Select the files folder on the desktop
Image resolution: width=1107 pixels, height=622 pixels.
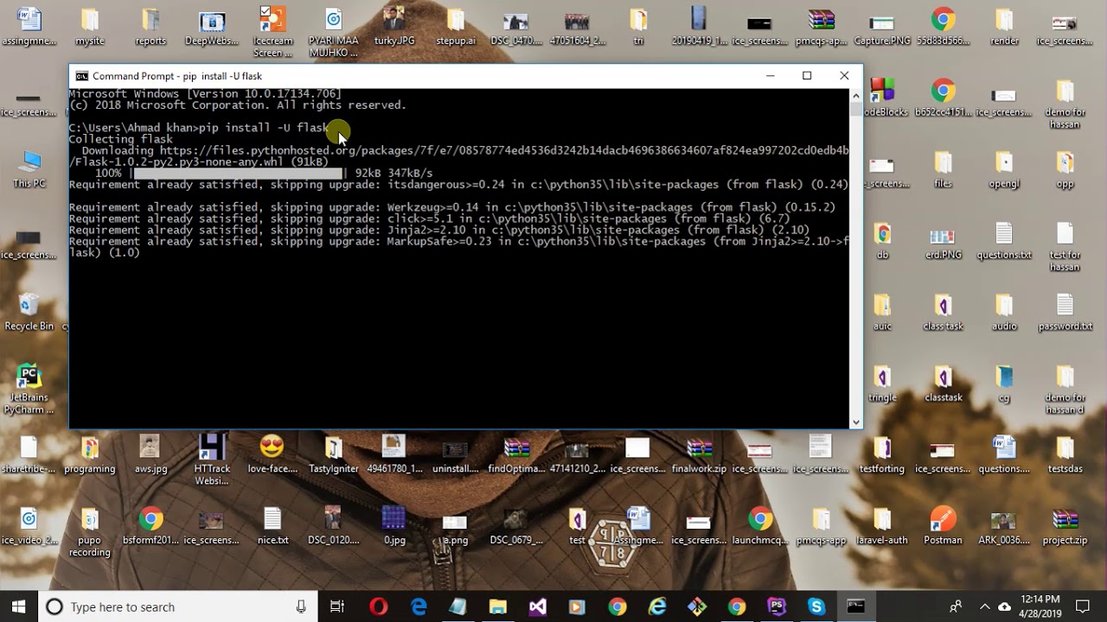tap(943, 170)
